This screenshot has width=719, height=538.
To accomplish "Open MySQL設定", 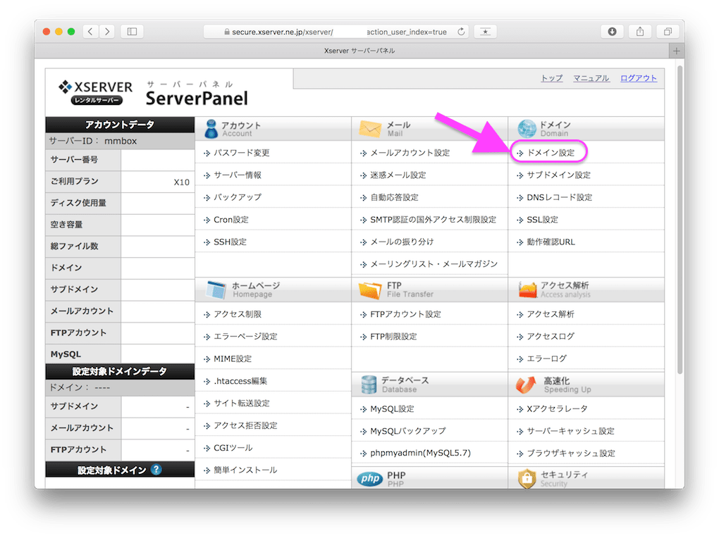I will pyautogui.click(x=392, y=408).
